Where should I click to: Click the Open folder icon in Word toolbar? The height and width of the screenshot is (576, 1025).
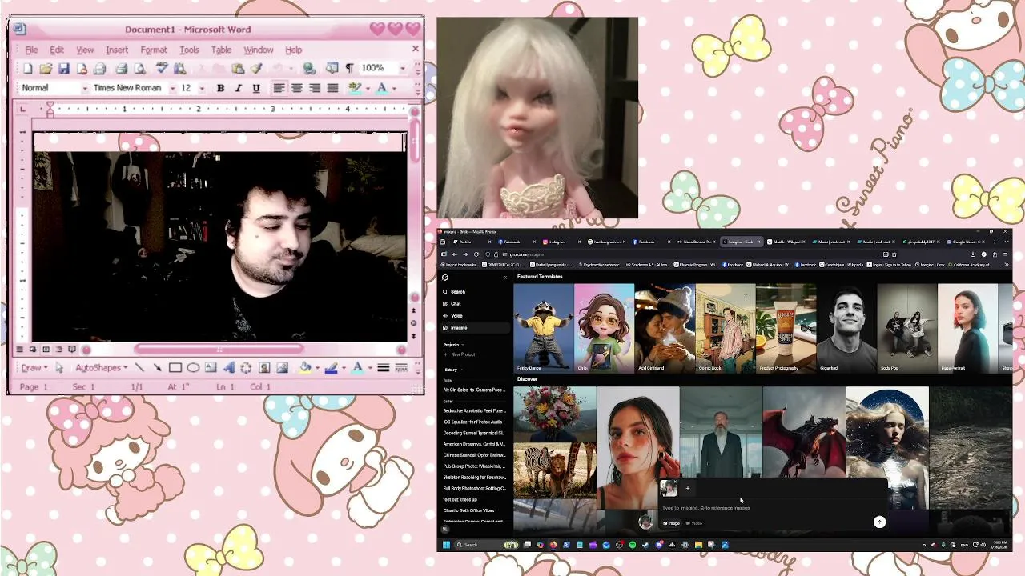click(46, 69)
